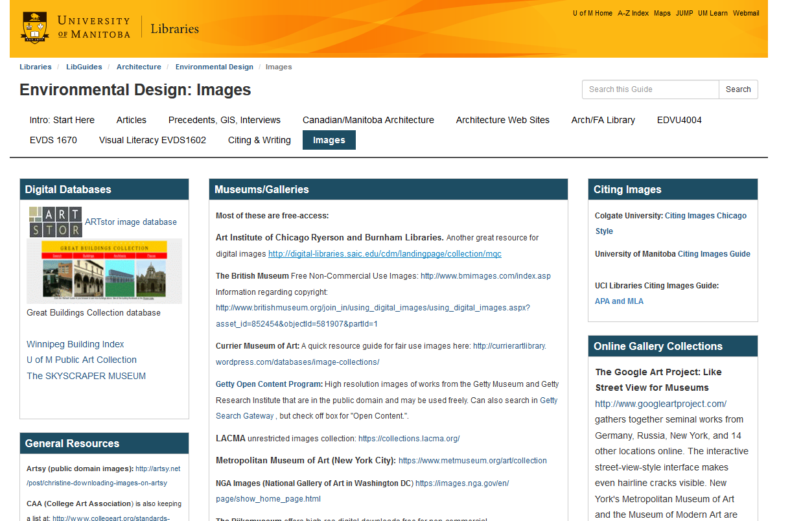
Task: Open Precedents, GIS, Interviews tab
Action: pos(224,120)
